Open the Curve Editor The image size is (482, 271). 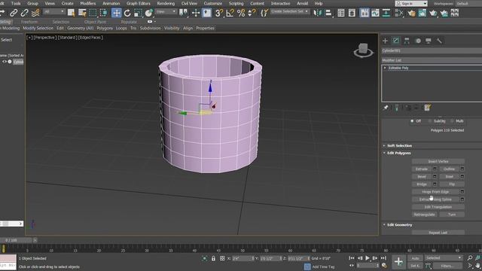click(375, 13)
